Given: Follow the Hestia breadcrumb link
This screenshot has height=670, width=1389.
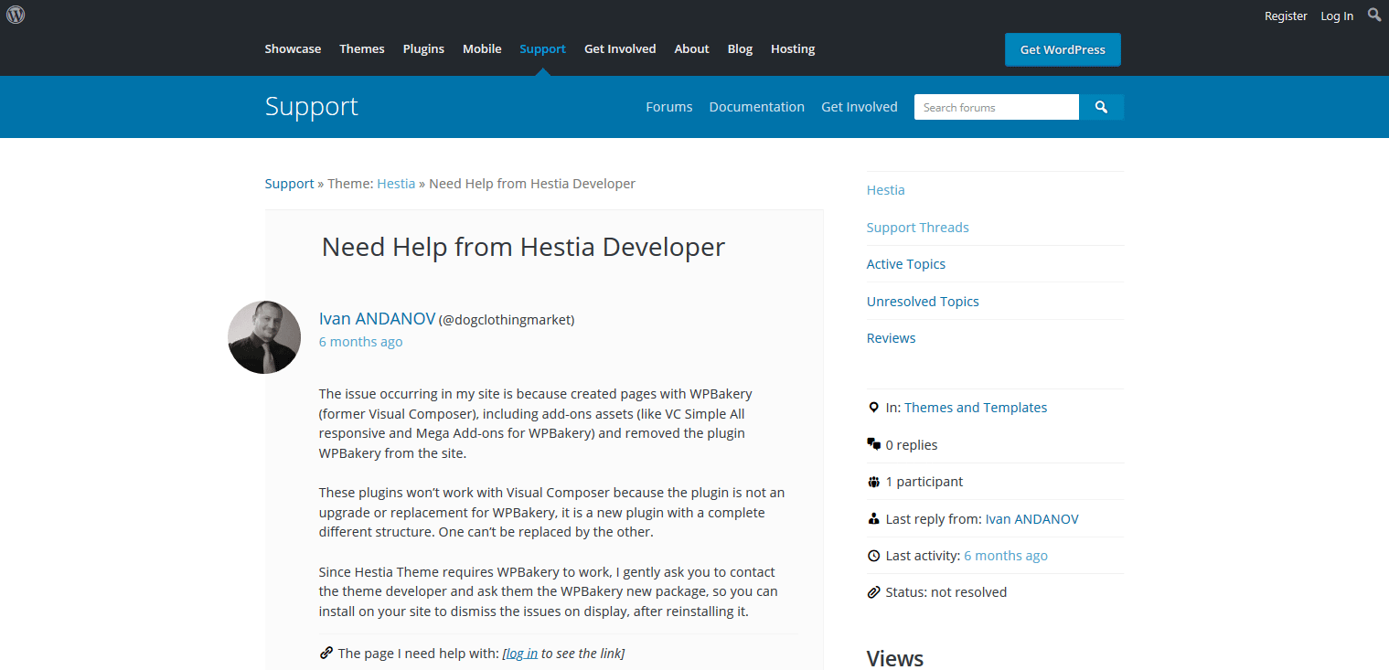Looking at the screenshot, I should (396, 183).
